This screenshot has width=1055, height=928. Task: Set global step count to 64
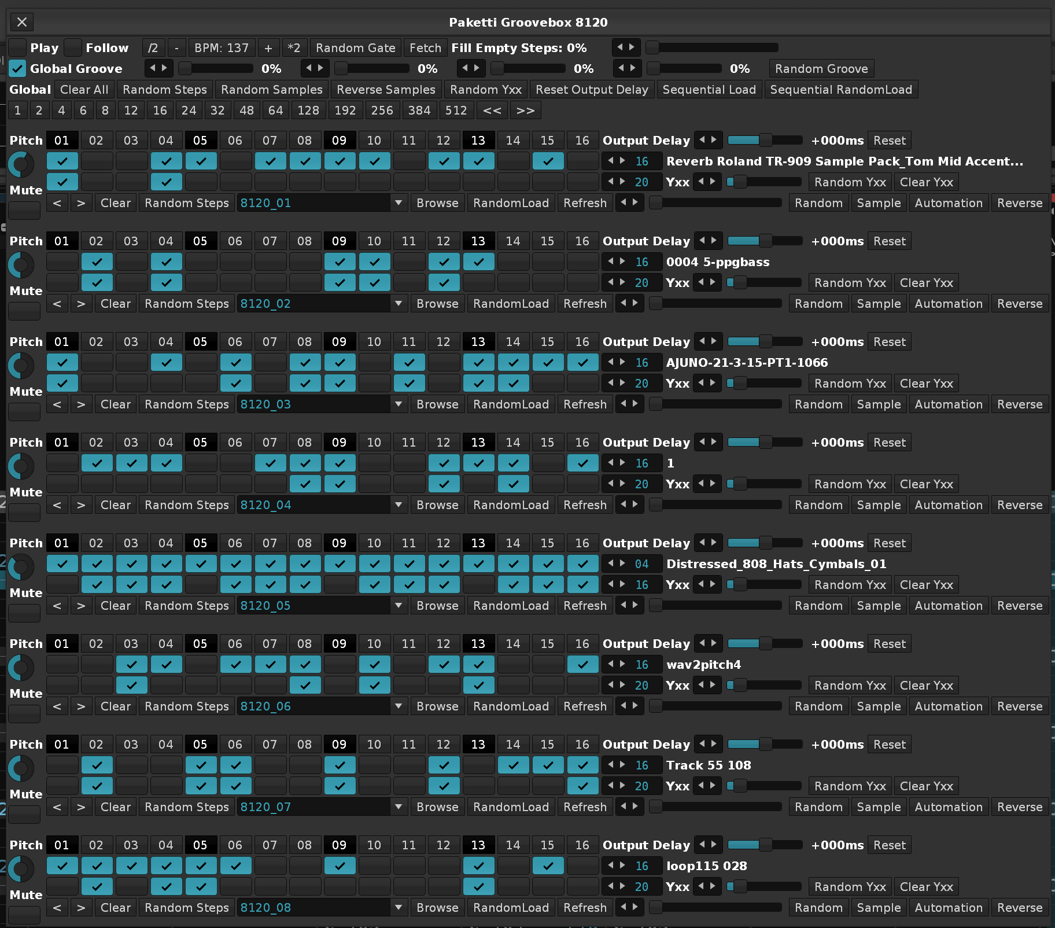275,111
